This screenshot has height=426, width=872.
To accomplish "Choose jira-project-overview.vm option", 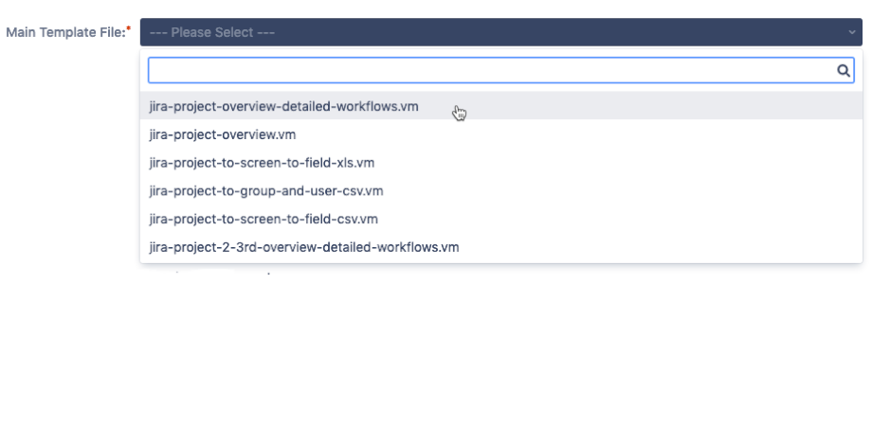I will click(500, 134).
